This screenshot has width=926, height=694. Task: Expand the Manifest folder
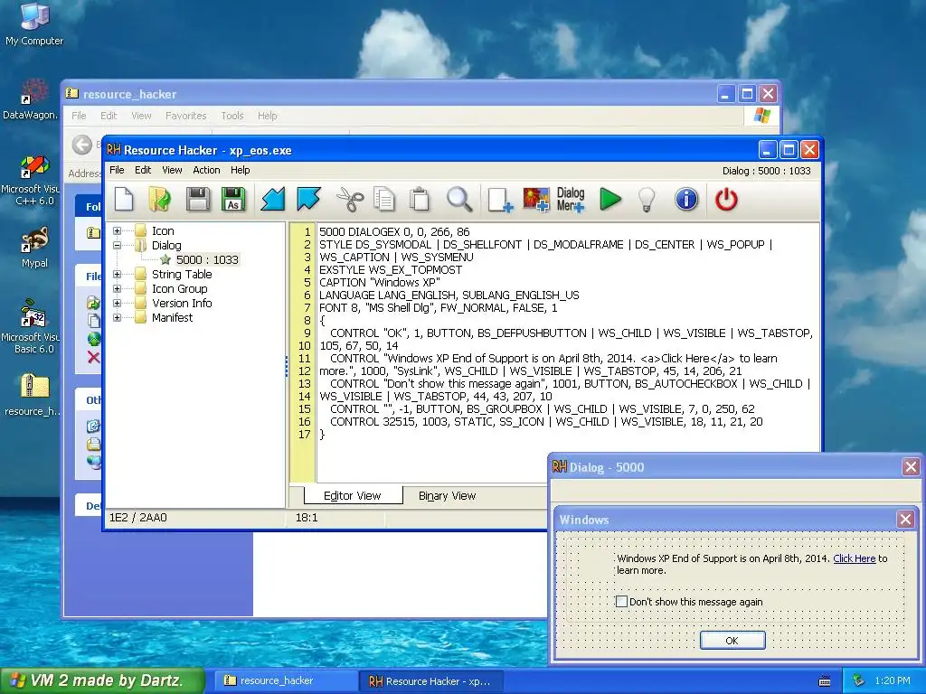coord(117,317)
